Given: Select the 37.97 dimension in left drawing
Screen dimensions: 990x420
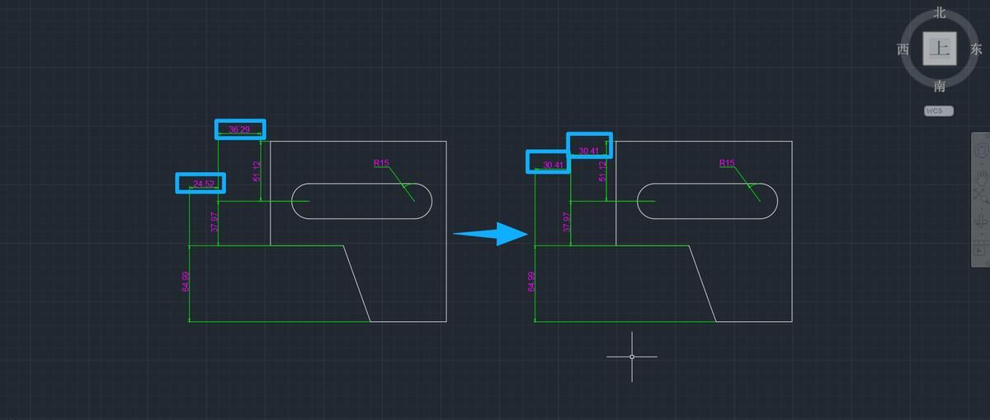Looking at the screenshot, I should tap(214, 222).
